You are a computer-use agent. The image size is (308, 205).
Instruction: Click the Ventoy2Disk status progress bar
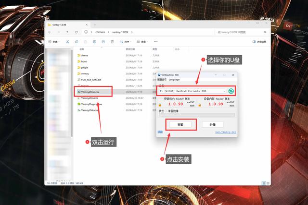(197, 115)
